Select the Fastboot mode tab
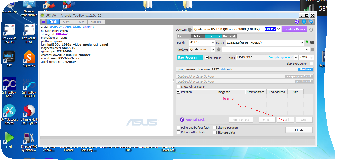This screenshot has height=160, width=339. point(184,36)
